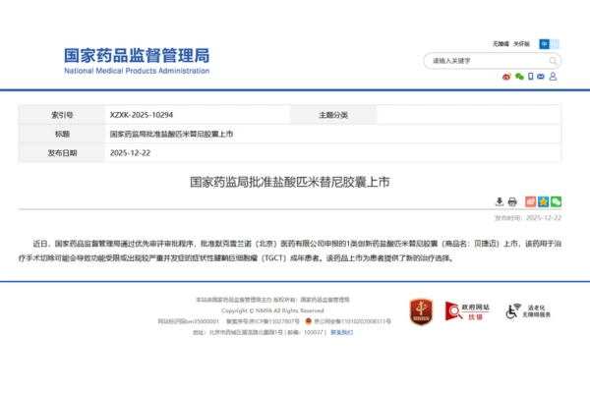Switch language to En (English)

point(556,44)
